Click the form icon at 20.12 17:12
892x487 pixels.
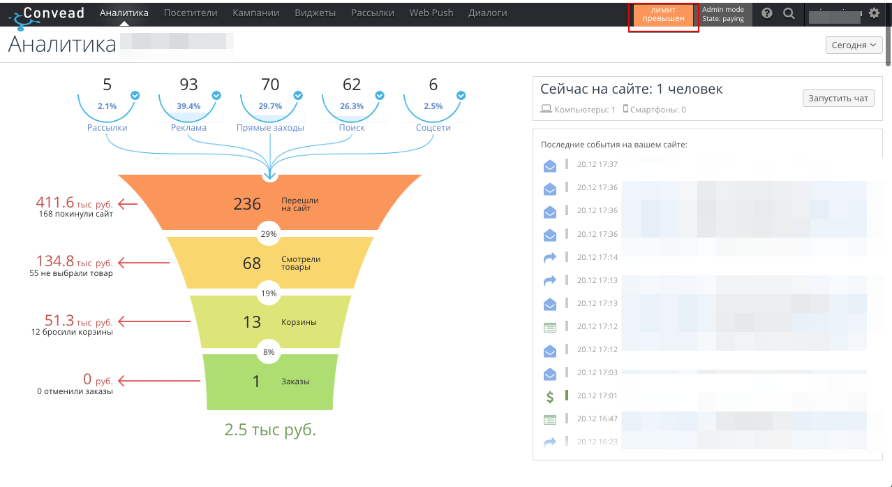(550, 327)
